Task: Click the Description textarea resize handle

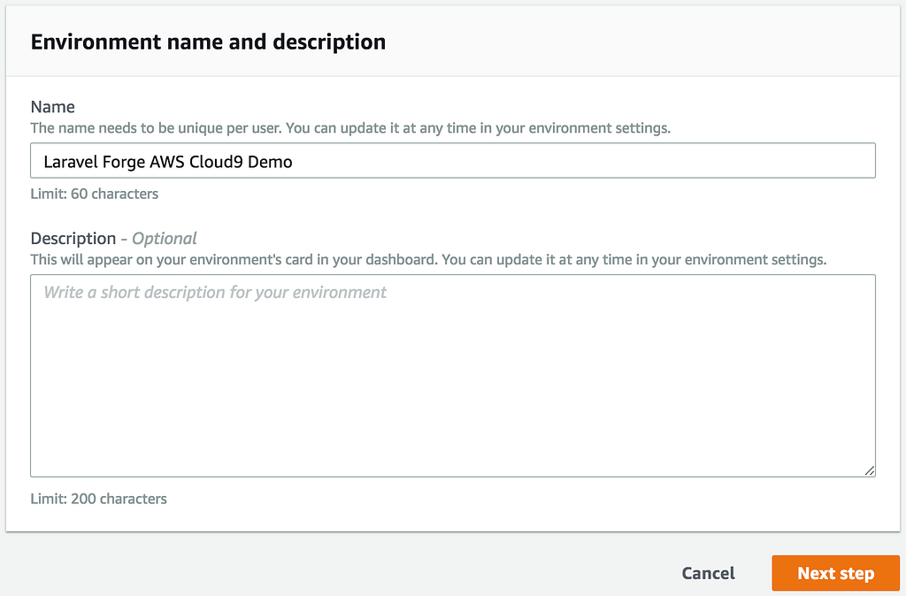Action: point(870,470)
